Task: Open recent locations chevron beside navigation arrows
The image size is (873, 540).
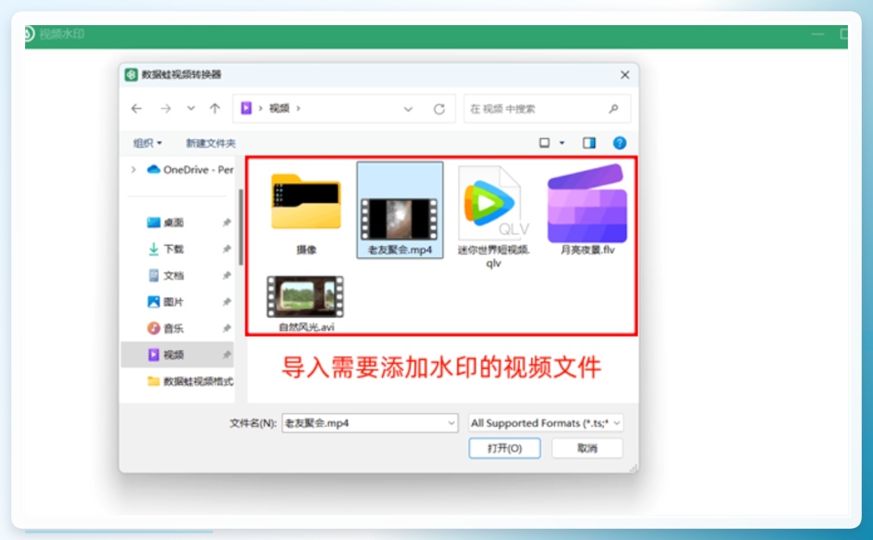Action: [x=191, y=109]
